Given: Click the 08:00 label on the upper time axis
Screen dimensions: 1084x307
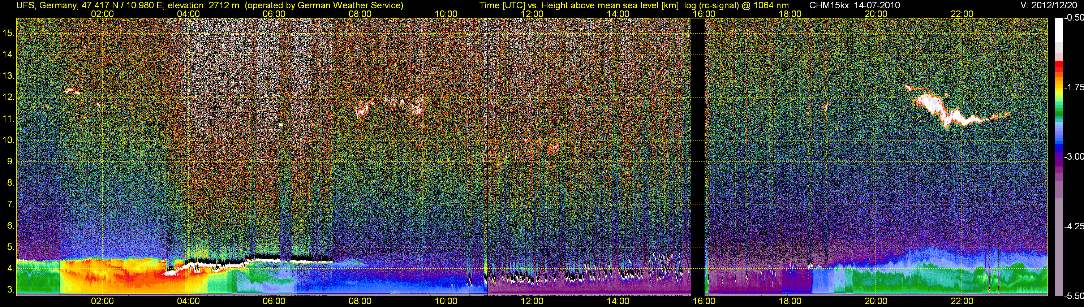Looking at the screenshot, I should coord(360,14).
